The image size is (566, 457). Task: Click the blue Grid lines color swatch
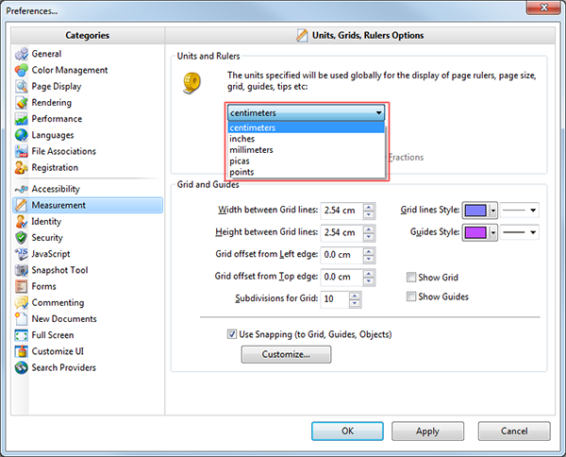475,211
